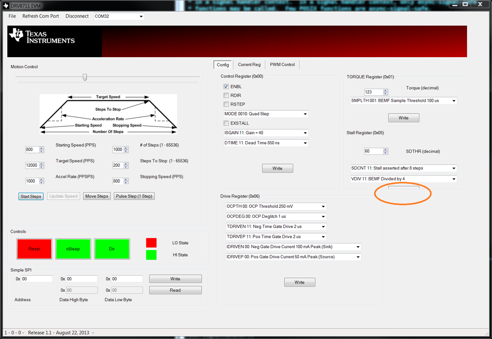Click the Motion Control slider thumb

[85, 77]
